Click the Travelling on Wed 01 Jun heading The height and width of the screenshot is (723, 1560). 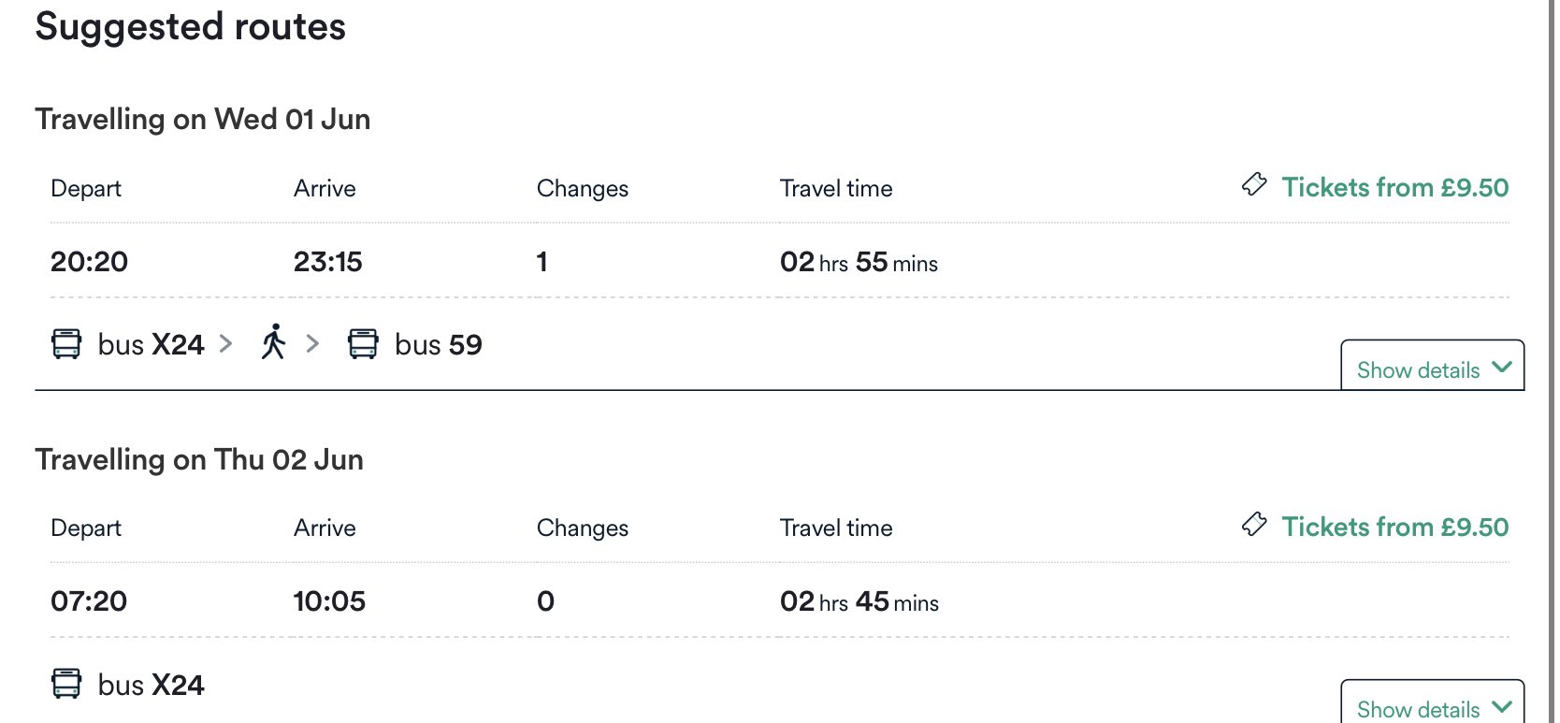pyautogui.click(x=203, y=120)
